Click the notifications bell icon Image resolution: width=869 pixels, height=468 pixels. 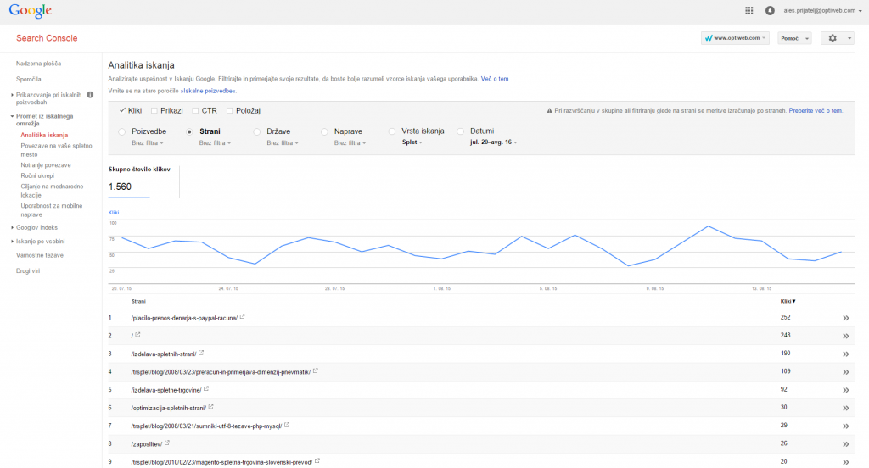coord(770,11)
